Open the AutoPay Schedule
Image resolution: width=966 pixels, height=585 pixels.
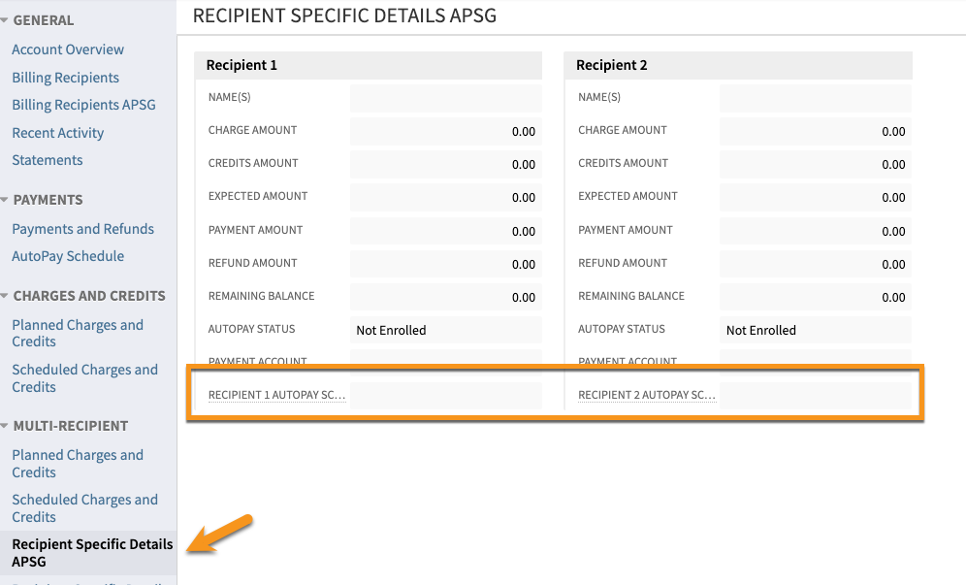click(x=67, y=255)
